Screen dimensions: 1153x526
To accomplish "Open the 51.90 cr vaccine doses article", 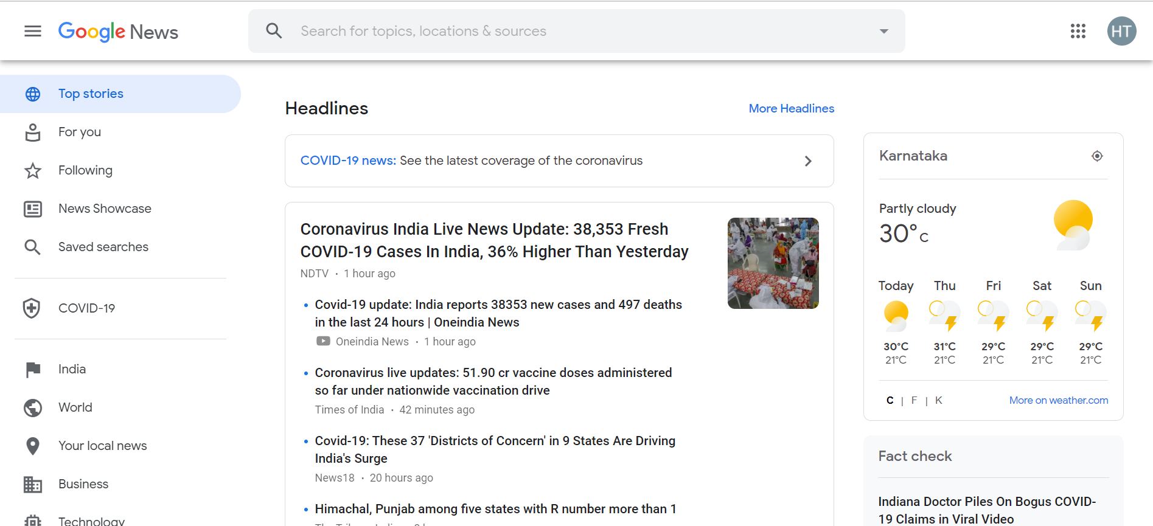I will click(x=493, y=381).
